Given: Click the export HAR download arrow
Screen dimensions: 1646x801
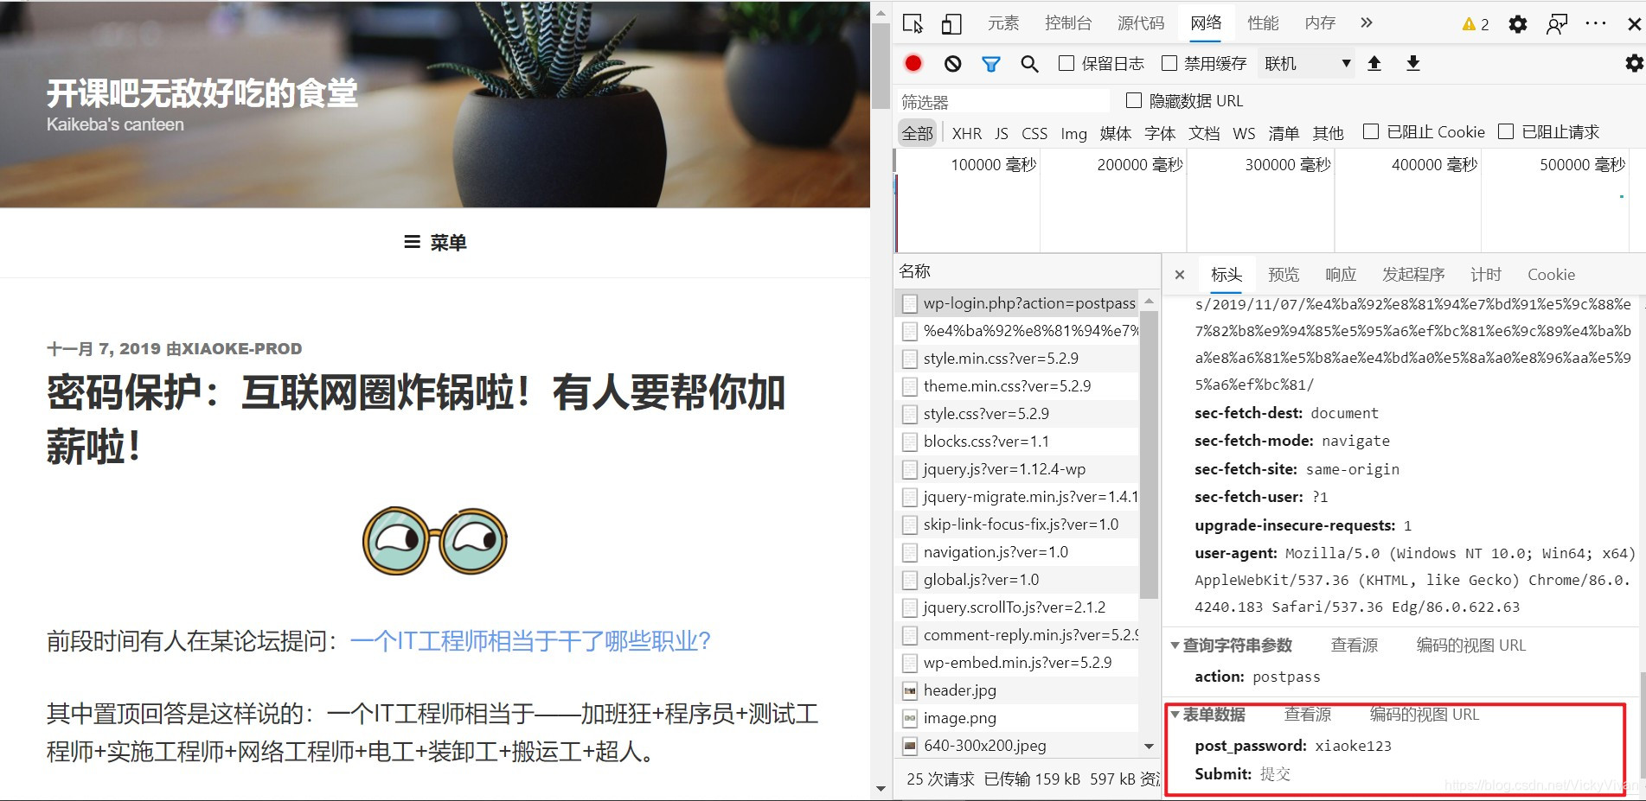Looking at the screenshot, I should [x=1413, y=63].
